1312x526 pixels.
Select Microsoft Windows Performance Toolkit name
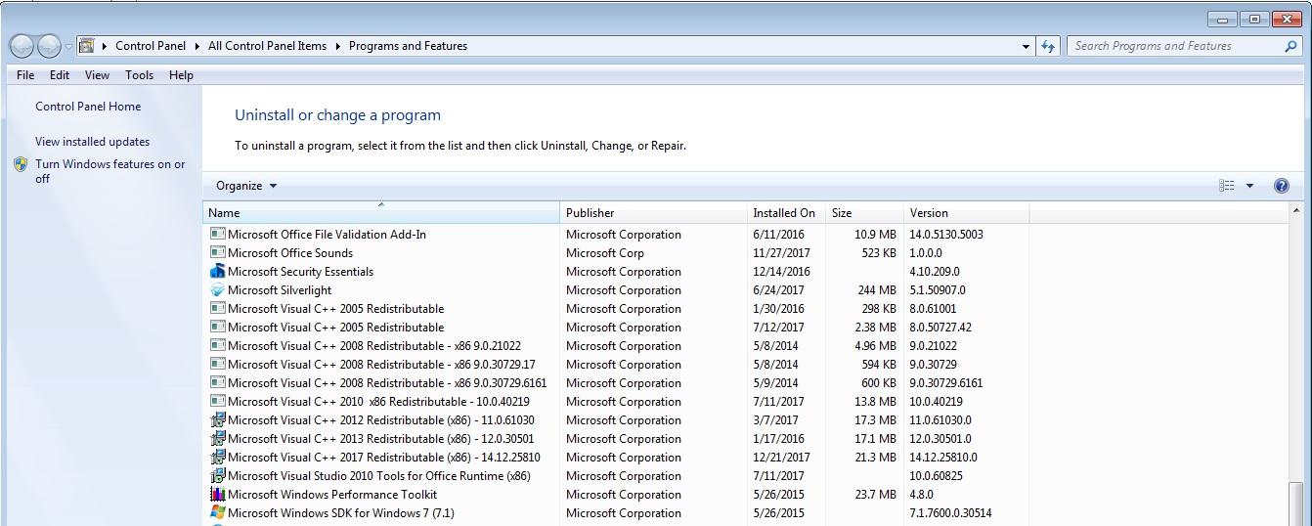pyautogui.click(x=332, y=495)
